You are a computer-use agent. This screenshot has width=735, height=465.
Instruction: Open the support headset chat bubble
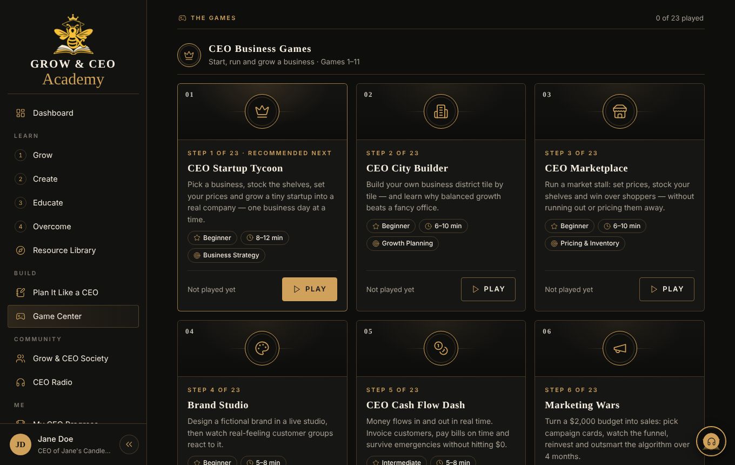click(x=711, y=442)
